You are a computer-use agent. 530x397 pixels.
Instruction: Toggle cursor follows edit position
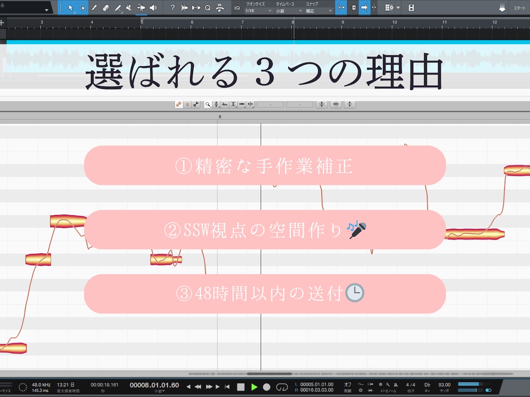(374, 8)
